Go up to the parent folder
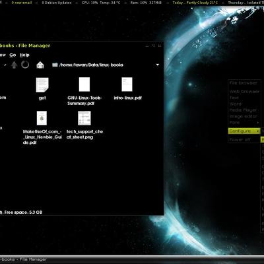Image resolution: width=264 pixels, height=264 pixels. click(x=15, y=65)
